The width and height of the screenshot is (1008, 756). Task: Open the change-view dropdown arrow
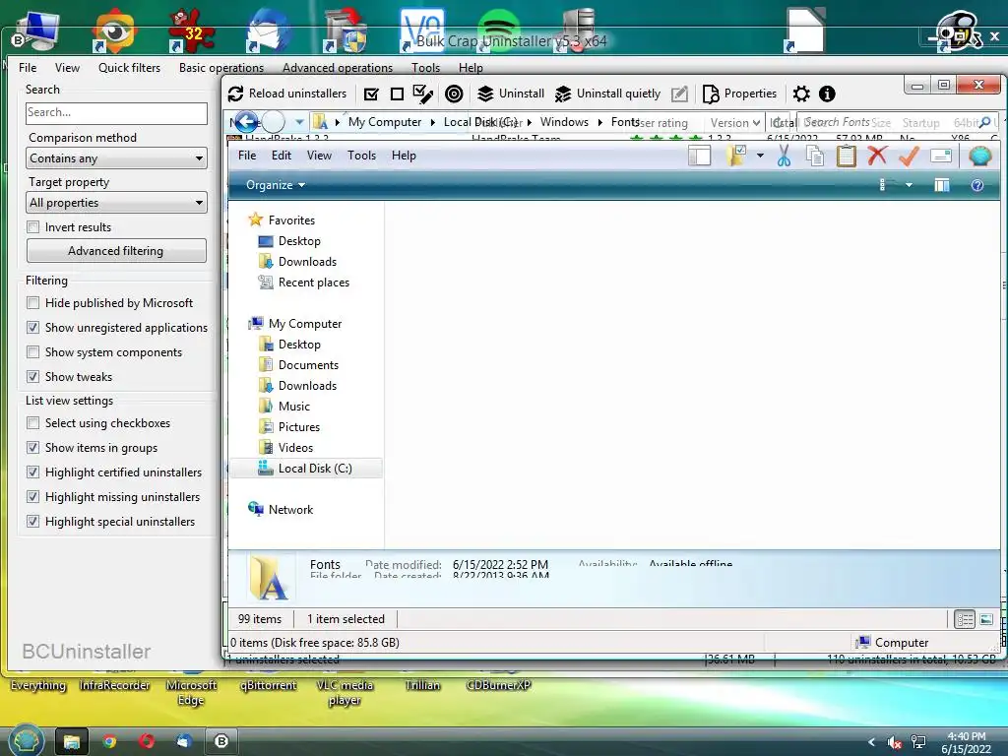tap(909, 185)
